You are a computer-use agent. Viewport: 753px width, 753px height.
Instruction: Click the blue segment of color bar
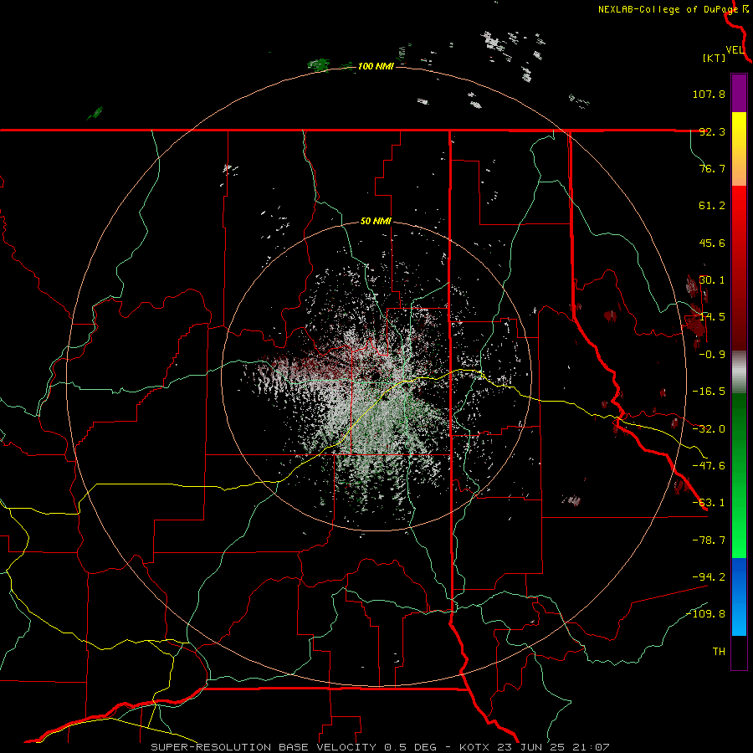click(739, 597)
